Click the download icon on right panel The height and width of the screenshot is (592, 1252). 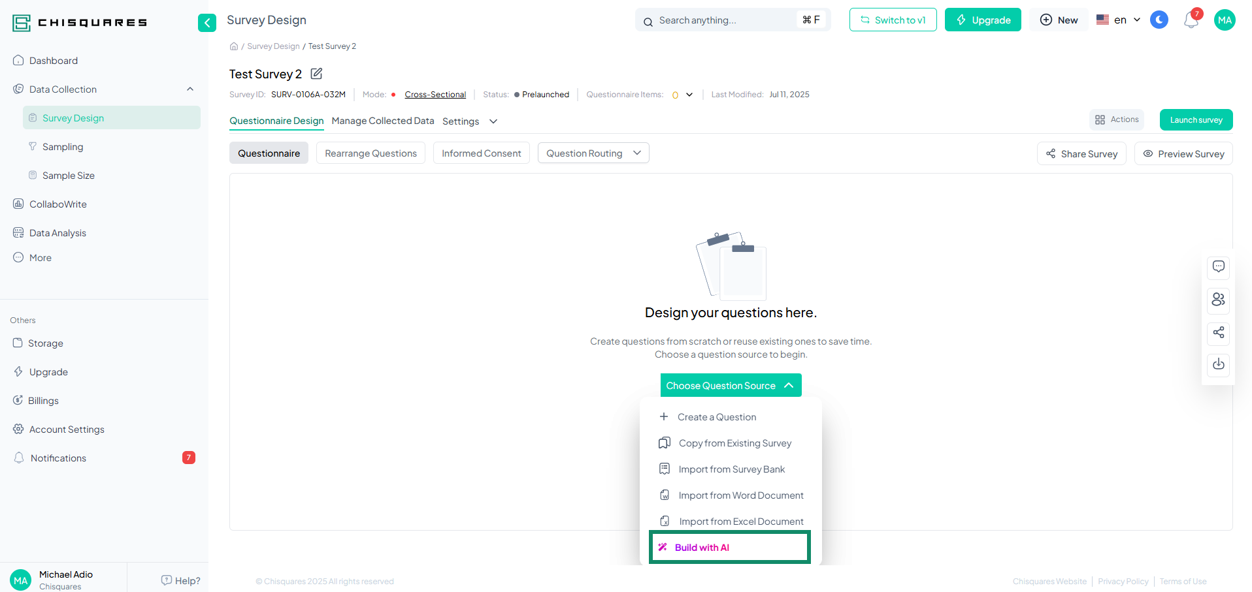click(x=1218, y=364)
